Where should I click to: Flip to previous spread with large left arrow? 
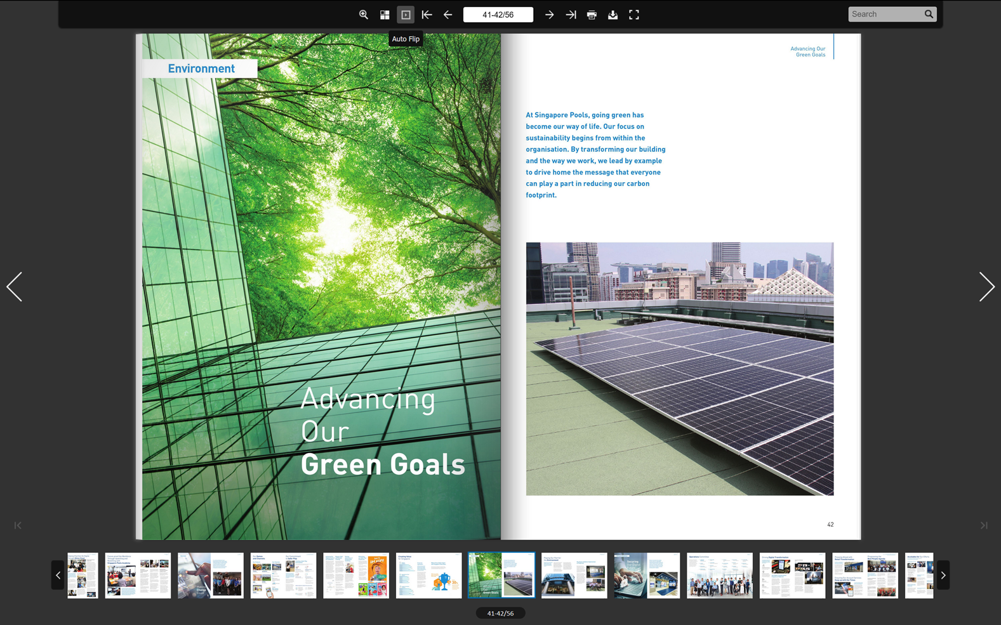click(x=15, y=287)
